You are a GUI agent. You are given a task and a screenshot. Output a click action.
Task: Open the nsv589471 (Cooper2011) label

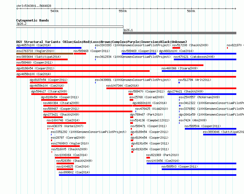tap(149, 126)
